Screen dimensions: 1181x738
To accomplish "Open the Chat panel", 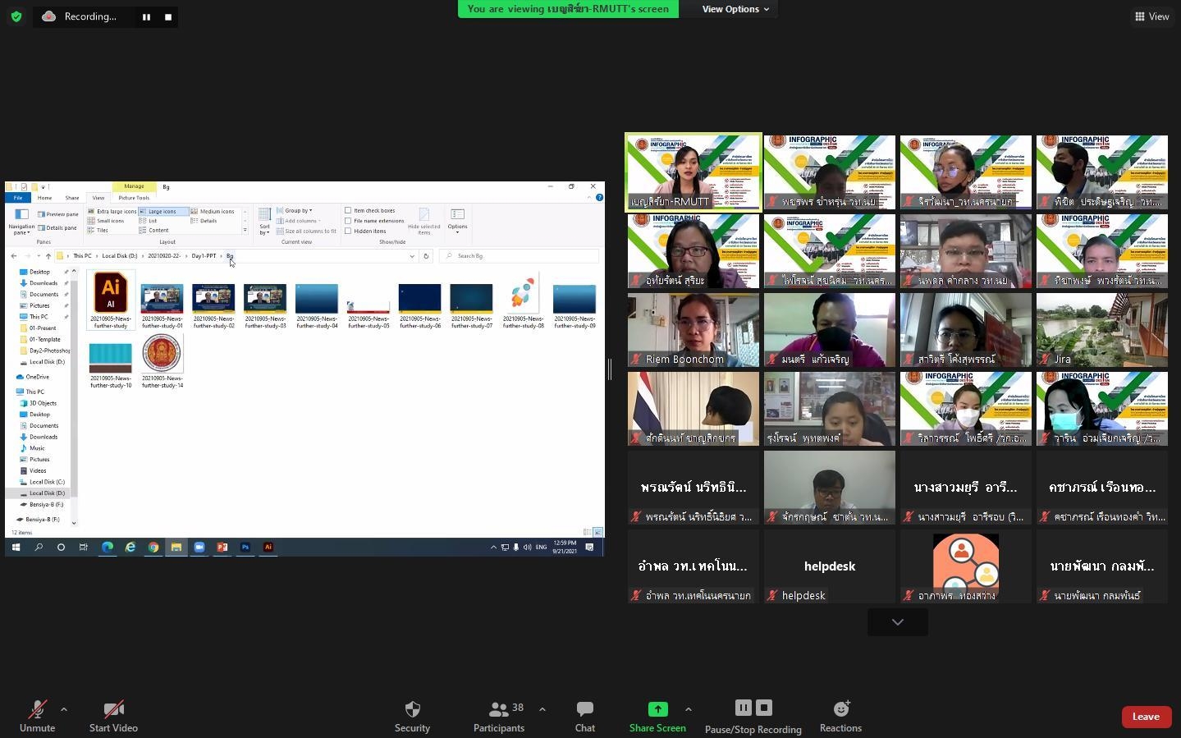I will pos(585,717).
